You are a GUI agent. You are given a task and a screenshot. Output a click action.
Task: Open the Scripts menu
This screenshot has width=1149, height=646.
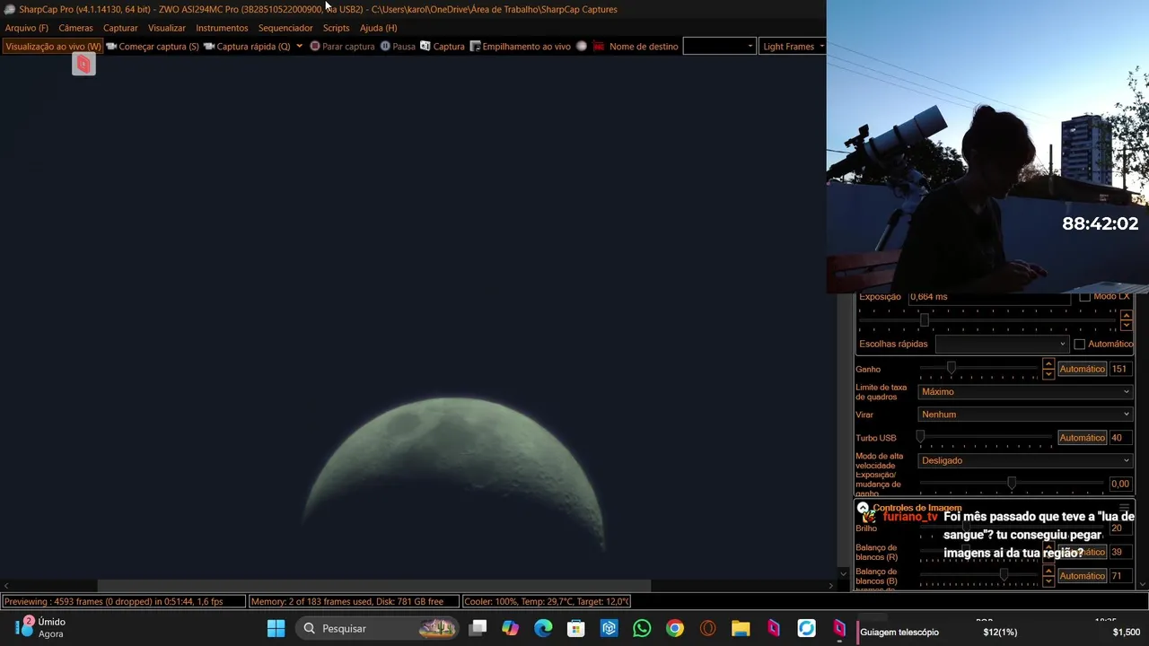(336, 28)
